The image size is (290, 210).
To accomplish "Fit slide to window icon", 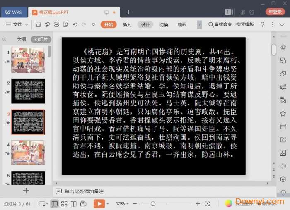I will (207, 204).
